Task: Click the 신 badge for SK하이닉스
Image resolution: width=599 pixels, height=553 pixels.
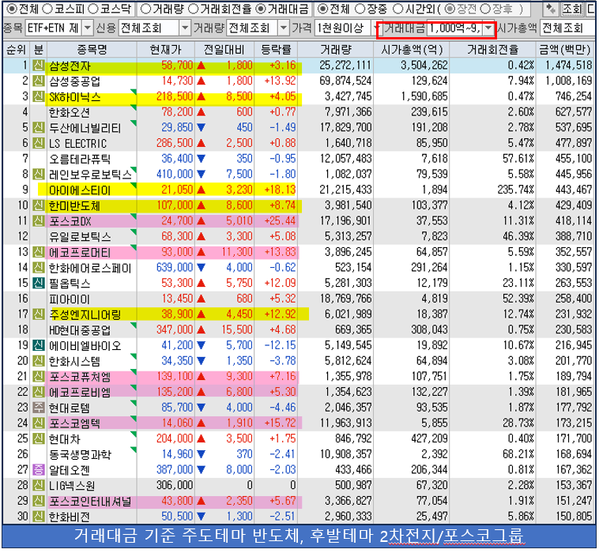Action: pos(38,96)
